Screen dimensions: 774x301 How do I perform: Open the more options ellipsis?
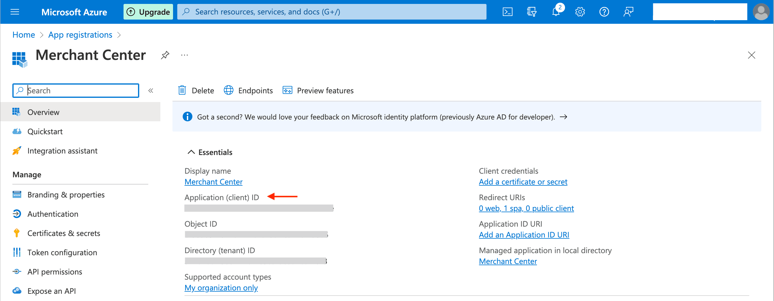point(185,55)
